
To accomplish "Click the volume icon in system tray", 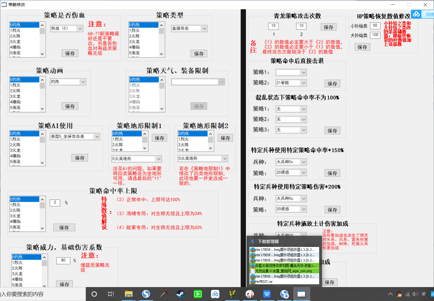I will coord(415,294).
